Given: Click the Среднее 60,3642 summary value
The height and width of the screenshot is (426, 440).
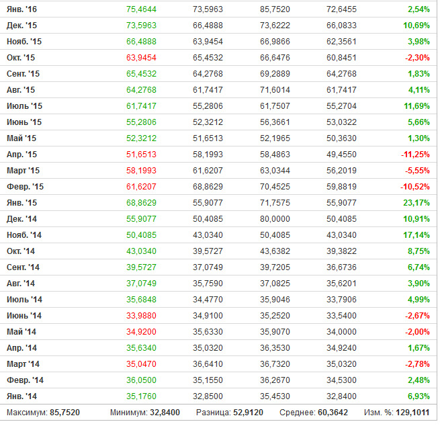Looking at the screenshot, I should [333, 413].
